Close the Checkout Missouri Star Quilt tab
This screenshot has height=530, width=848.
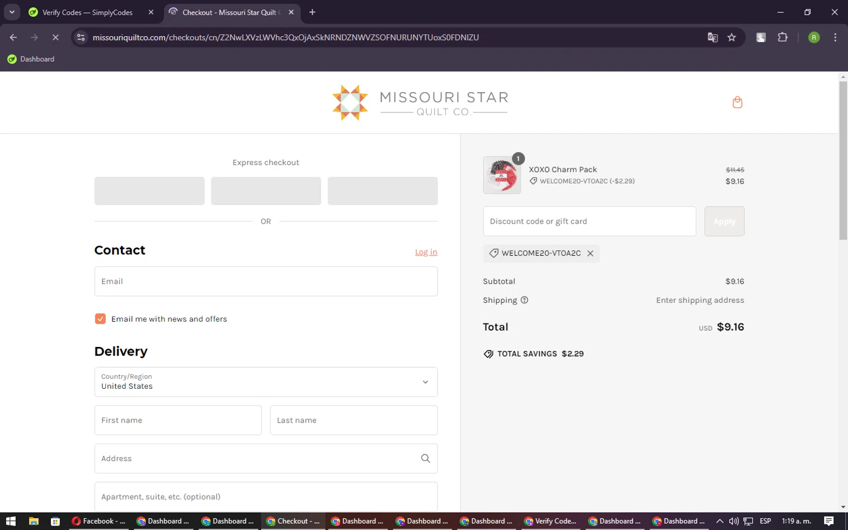291,12
